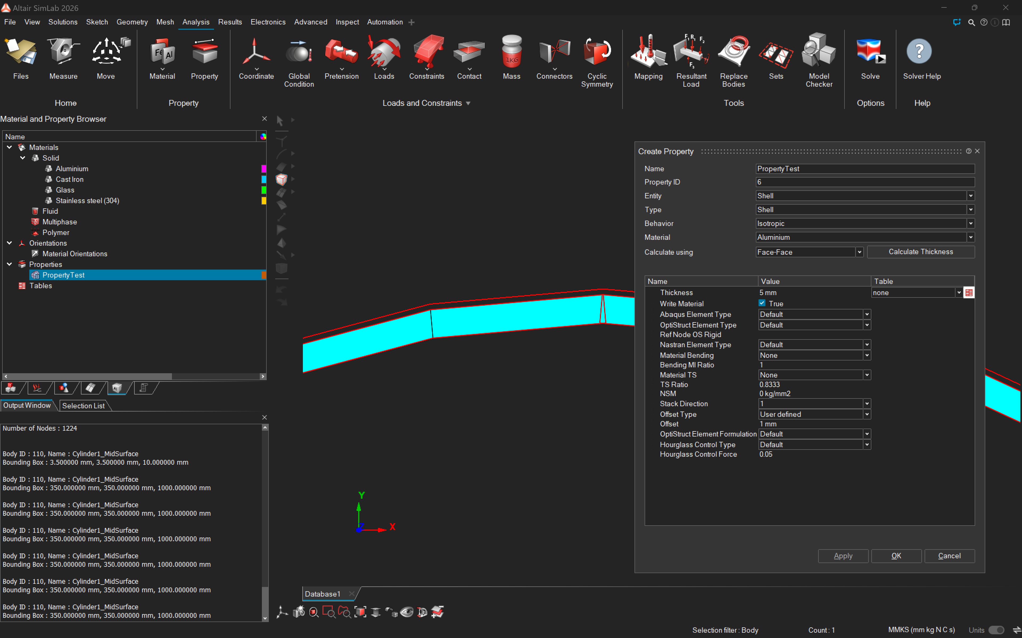Confirm with the OK button
The width and height of the screenshot is (1022, 638).
[896, 556]
